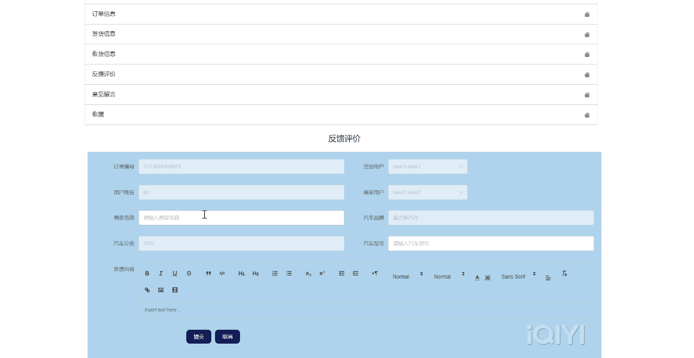Toggle subscript formatting
The height and width of the screenshot is (358, 694).
[308, 273]
